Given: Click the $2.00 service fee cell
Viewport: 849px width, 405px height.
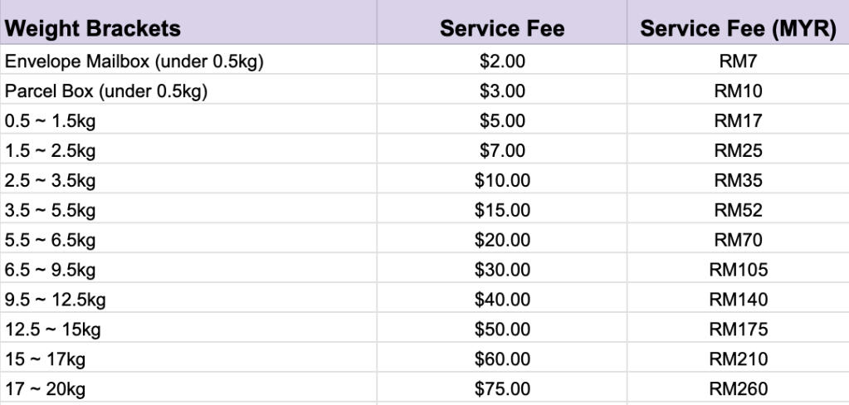Looking at the screenshot, I should 502,61.
